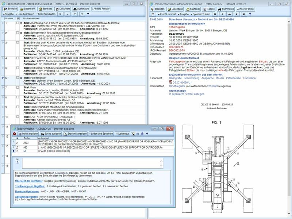The height and width of the screenshot is (219, 292).
Task: Open Übersicht der Suchfelder help link
Action: click(29, 181)
